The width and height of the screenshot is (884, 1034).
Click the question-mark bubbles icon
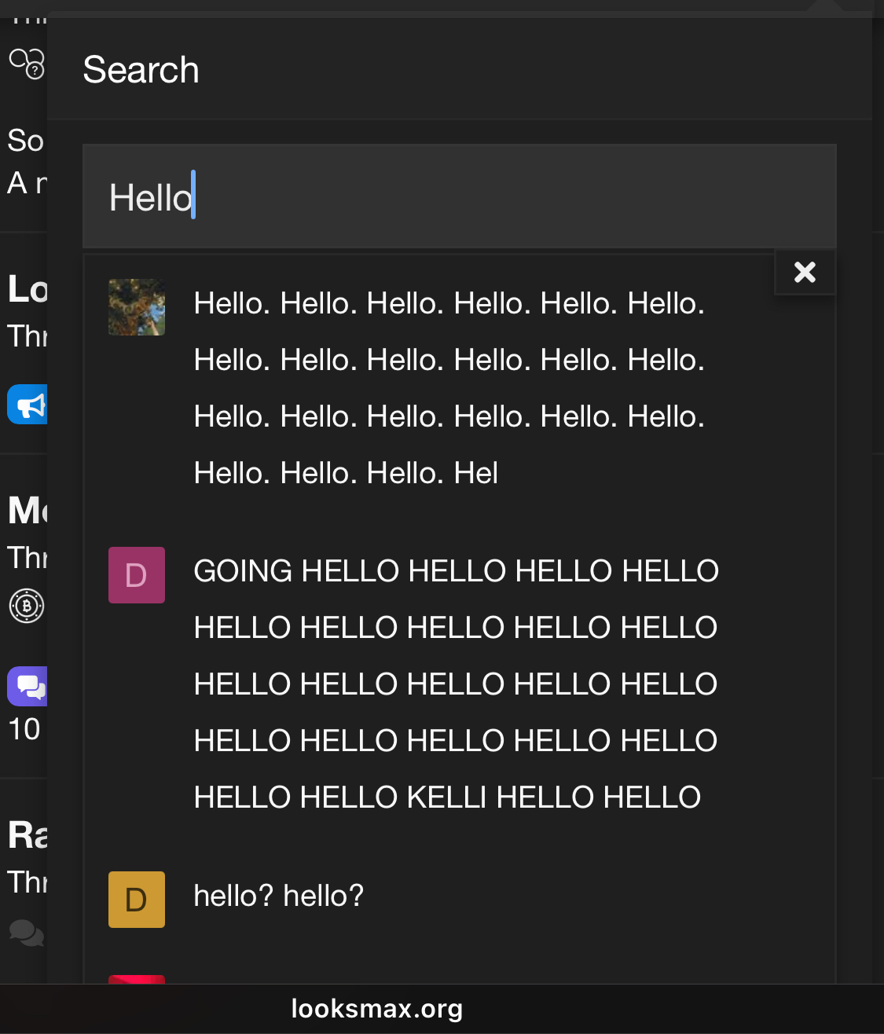[27, 63]
